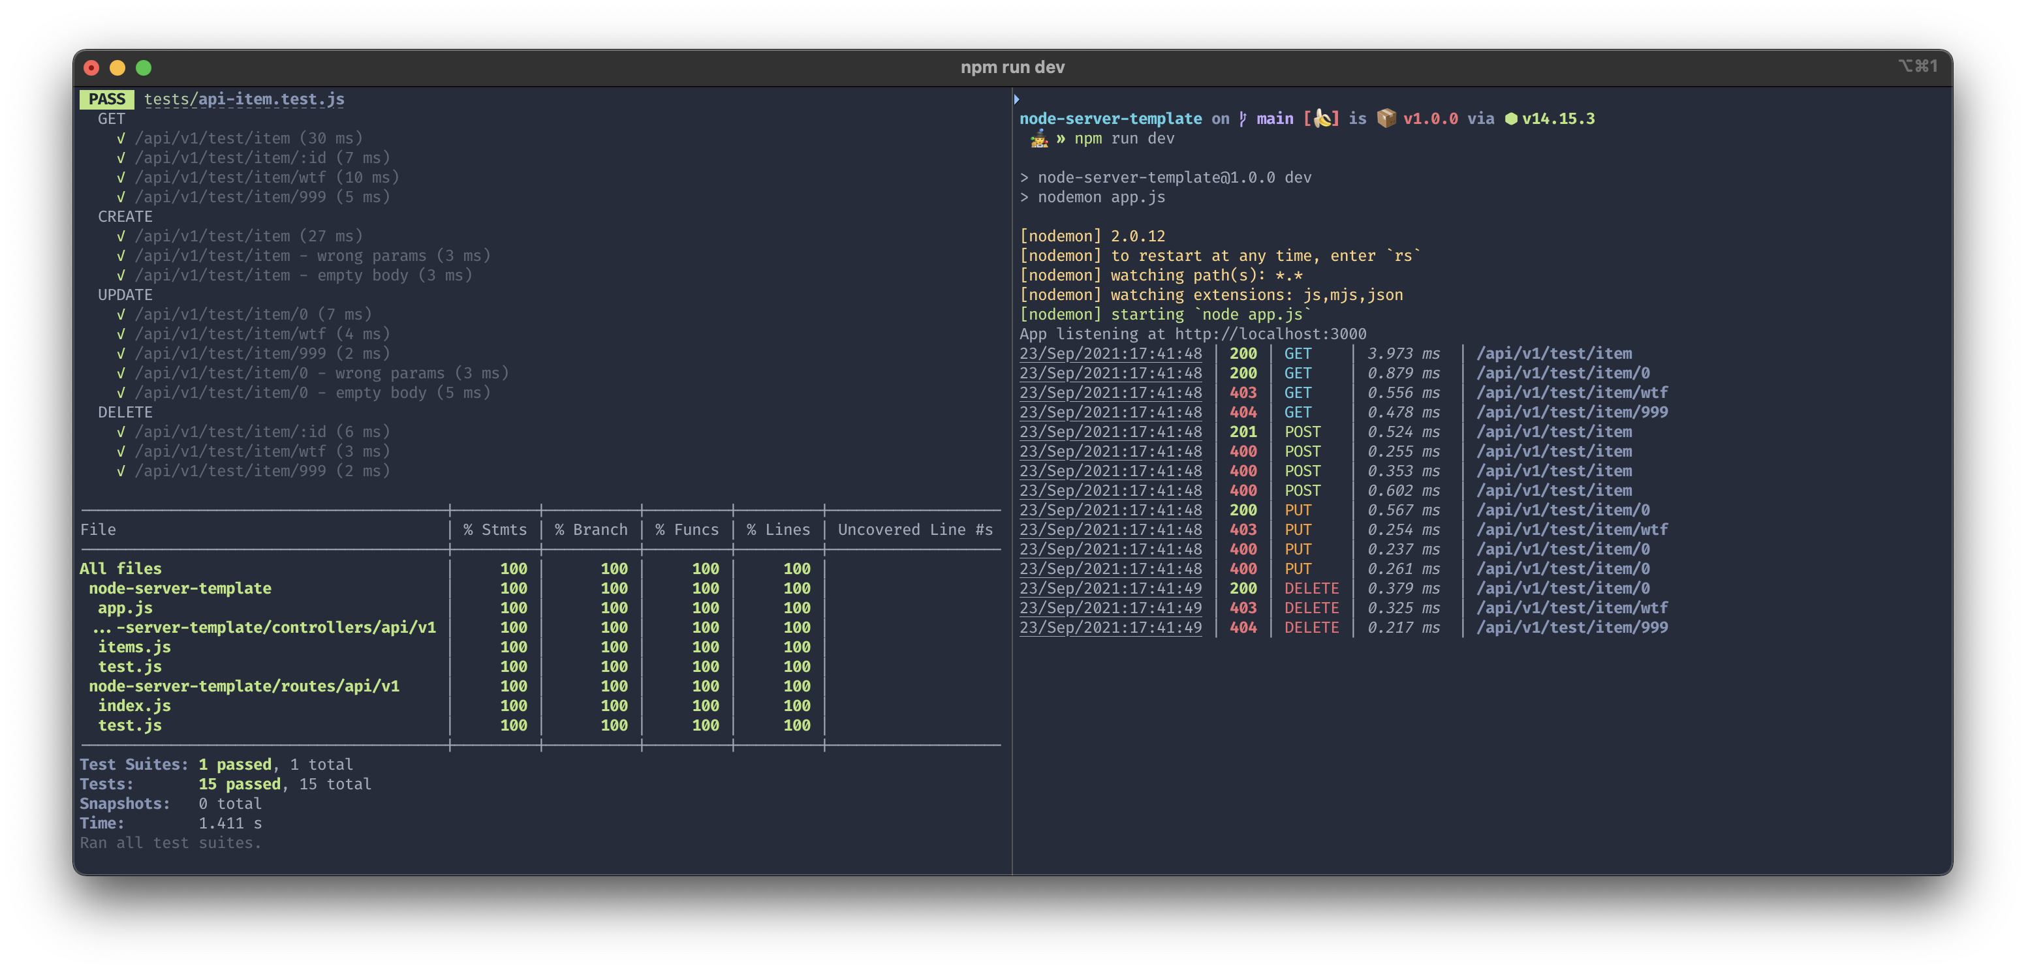The image size is (2026, 972).
Task: Click the pane shortcut indicator ⌥⌘1
Action: coord(1918,66)
